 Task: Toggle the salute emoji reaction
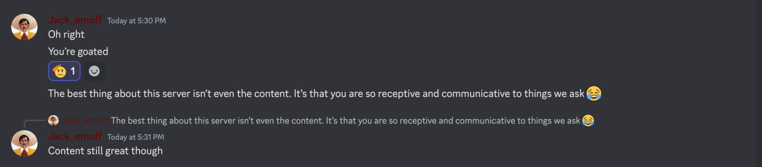coord(60,71)
